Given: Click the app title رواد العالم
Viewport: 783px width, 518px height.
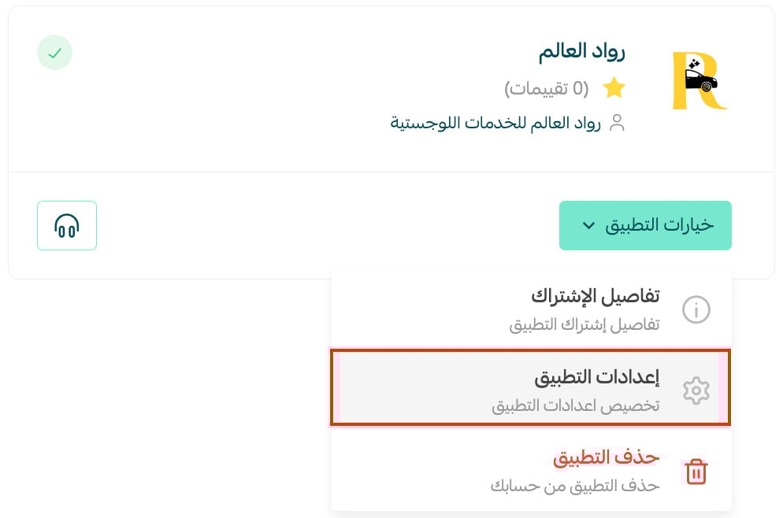Looking at the screenshot, I should (582, 51).
